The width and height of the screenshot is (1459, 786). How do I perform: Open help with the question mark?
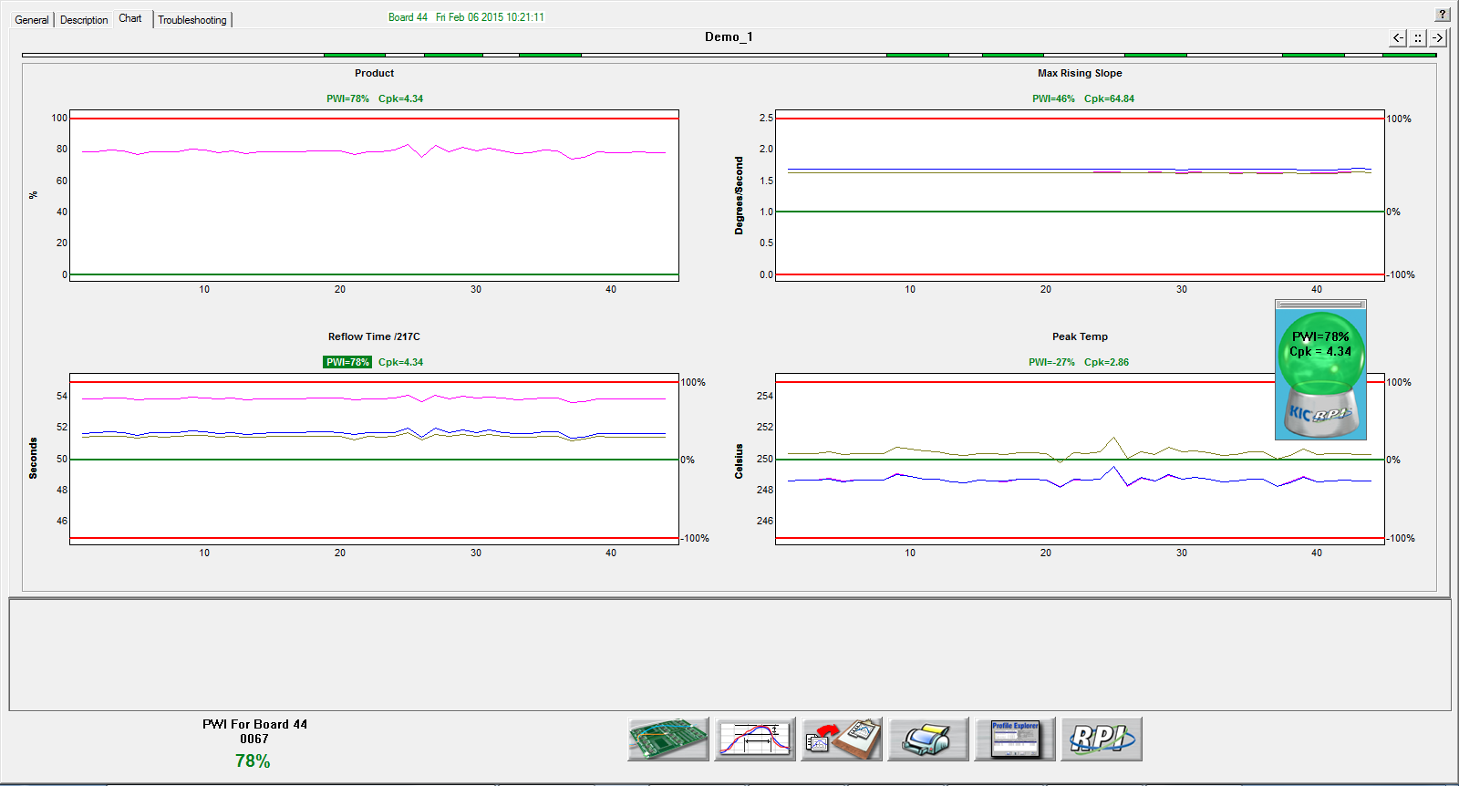tap(1443, 15)
